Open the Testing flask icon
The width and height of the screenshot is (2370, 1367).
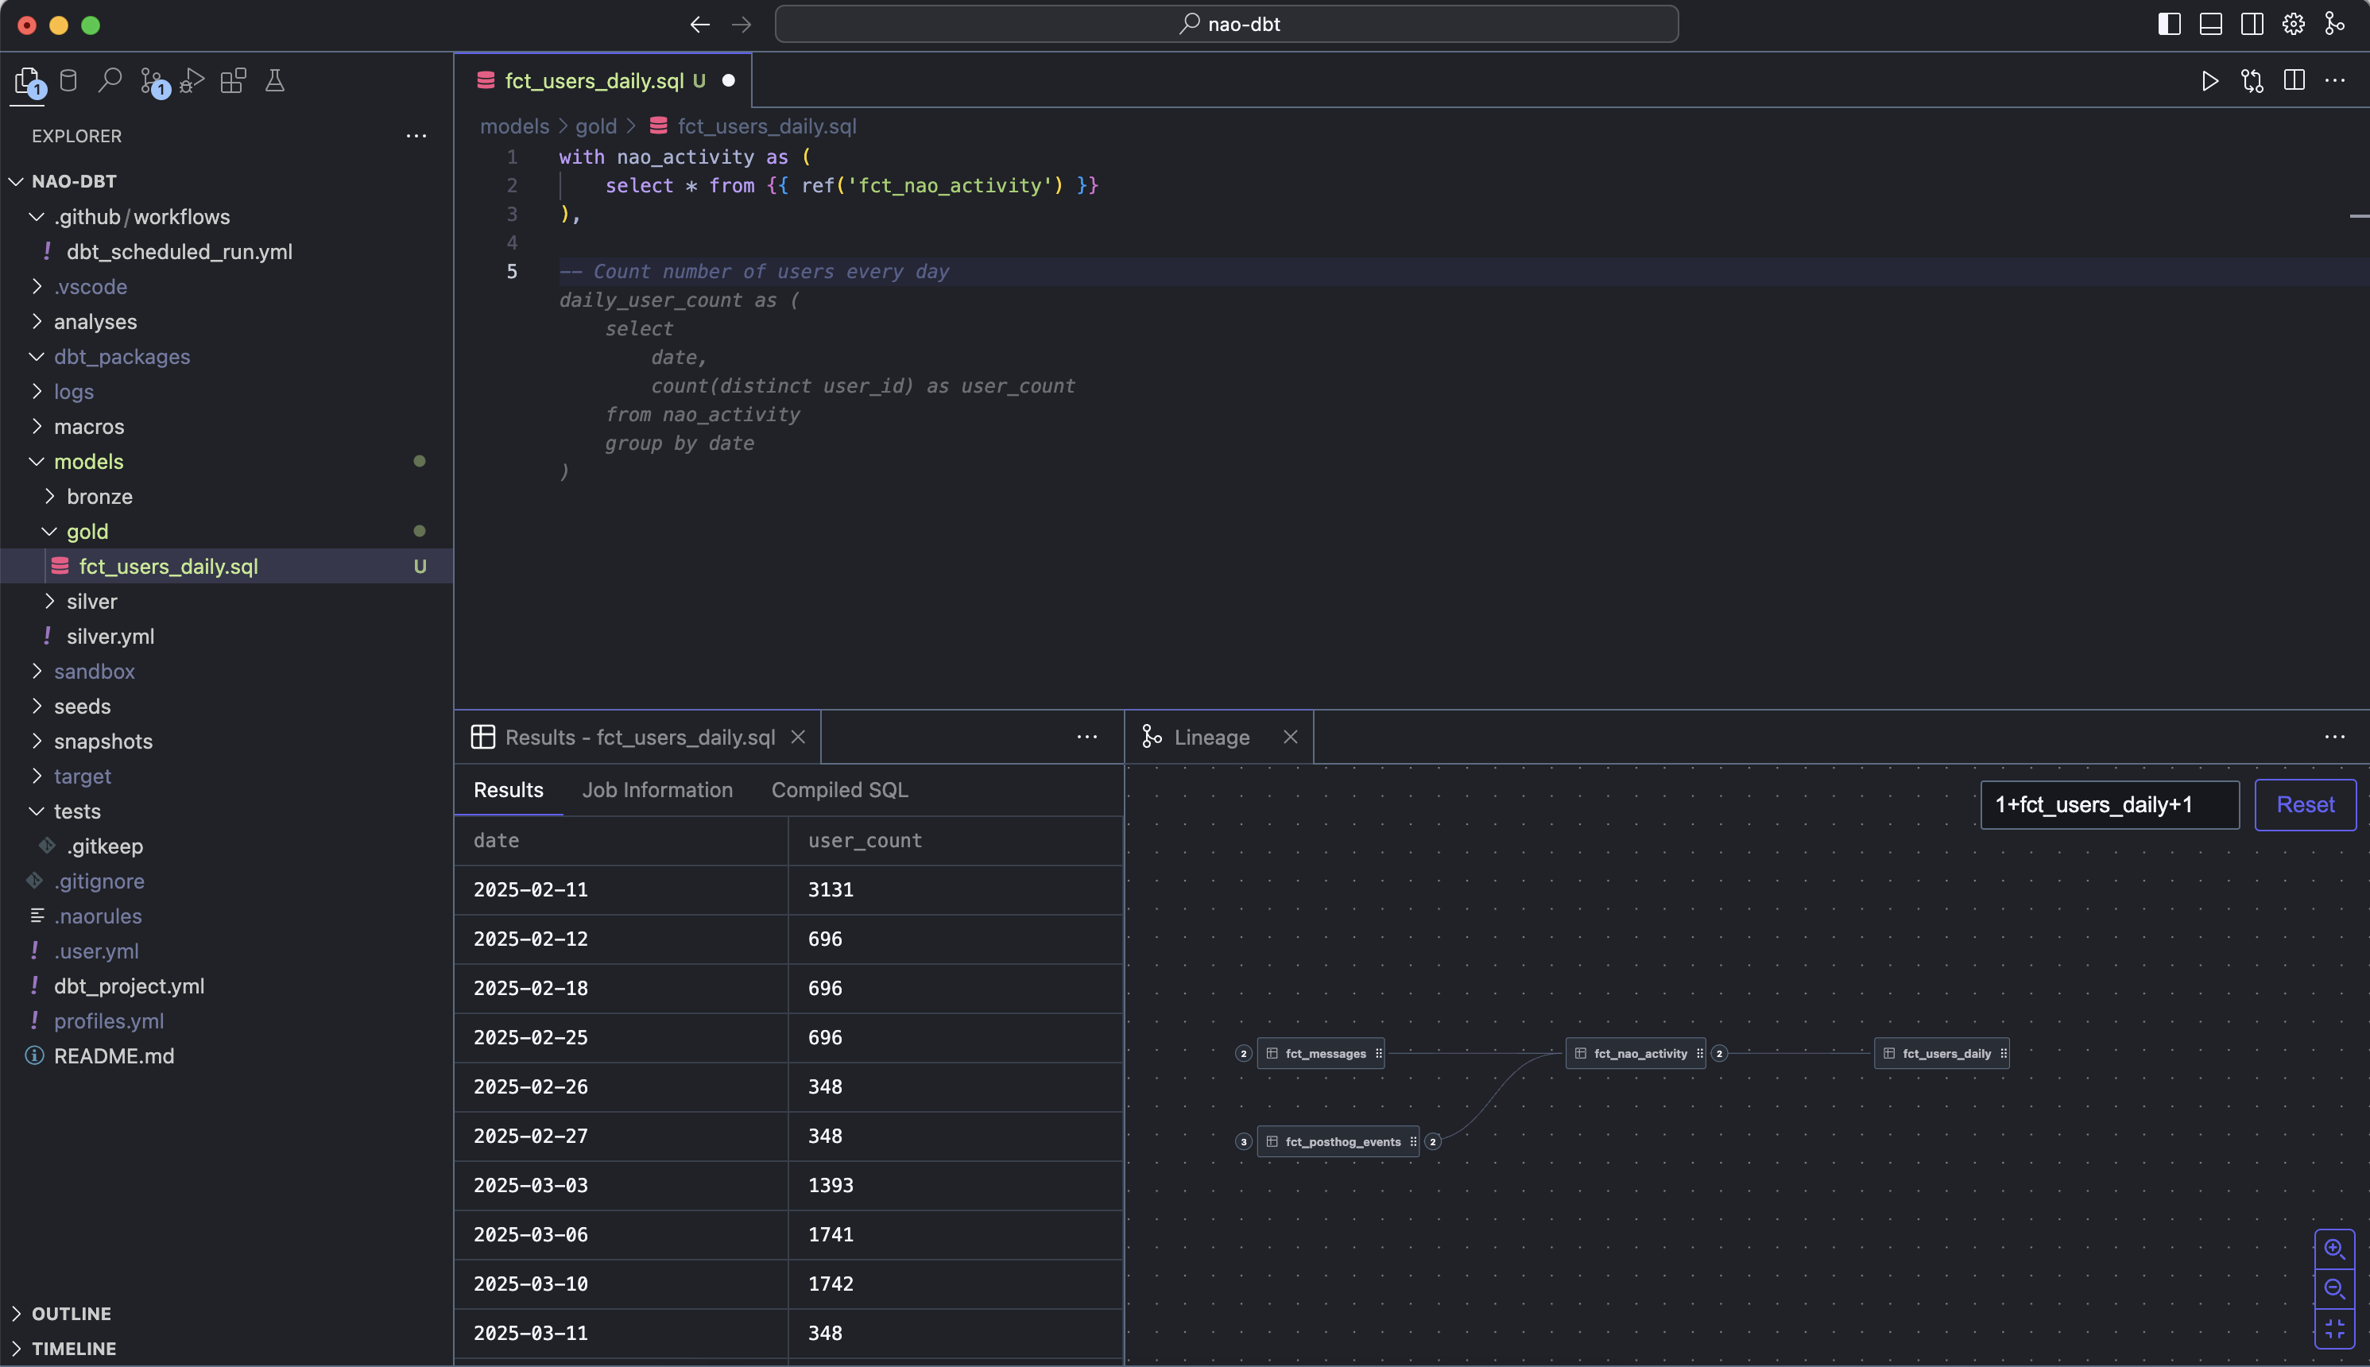[275, 81]
